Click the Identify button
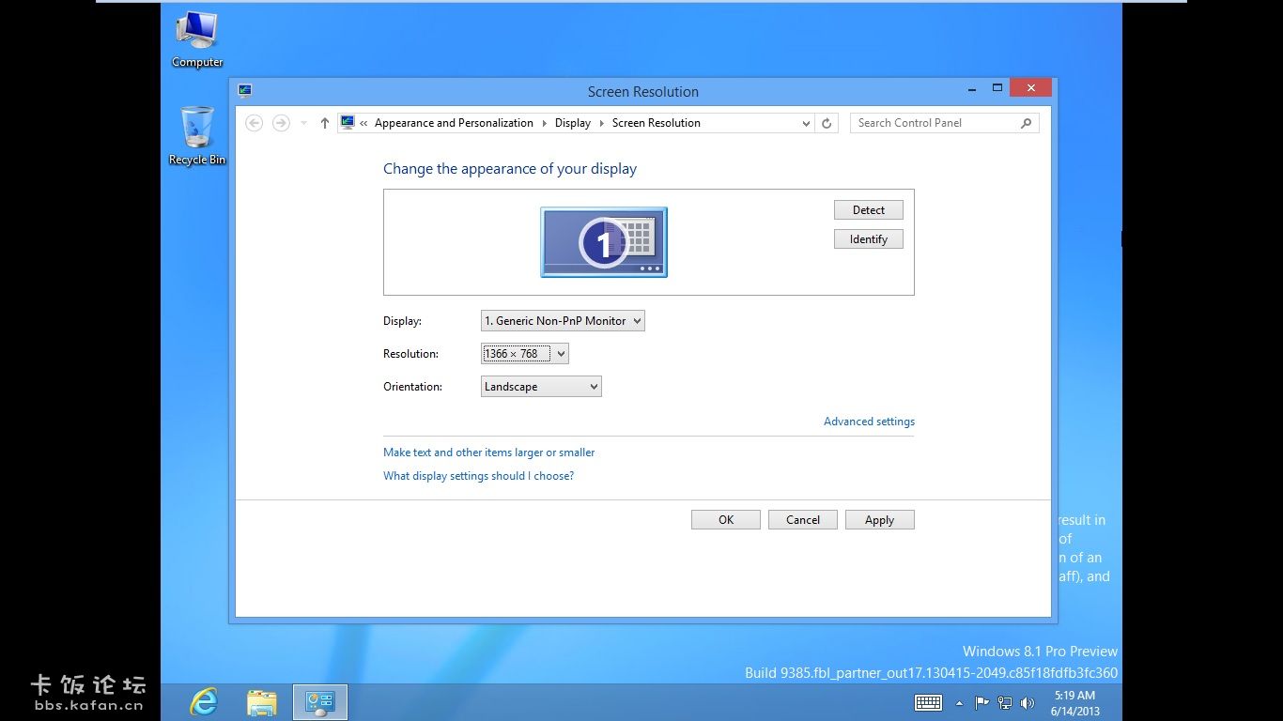Image resolution: width=1283 pixels, height=721 pixels. [869, 239]
